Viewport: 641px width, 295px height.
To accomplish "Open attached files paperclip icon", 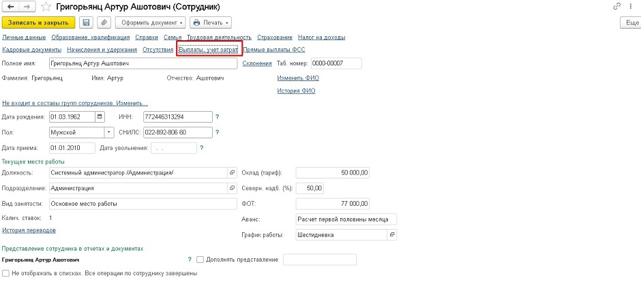I will point(104,22).
